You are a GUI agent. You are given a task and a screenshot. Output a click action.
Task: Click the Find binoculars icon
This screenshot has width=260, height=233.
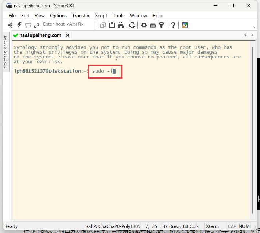121,25
